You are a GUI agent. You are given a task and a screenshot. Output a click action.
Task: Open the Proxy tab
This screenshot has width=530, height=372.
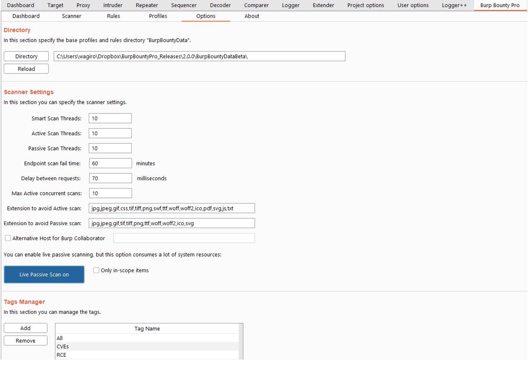click(83, 5)
